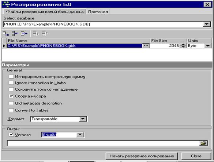Enable Игнорировать контрольную сумму checkbox
Image resolution: width=214 pixels, height=162 pixels.
[11, 76]
